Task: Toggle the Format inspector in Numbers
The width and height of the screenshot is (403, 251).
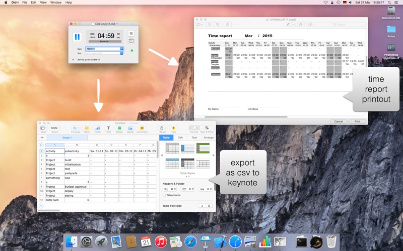Action: click(x=194, y=128)
